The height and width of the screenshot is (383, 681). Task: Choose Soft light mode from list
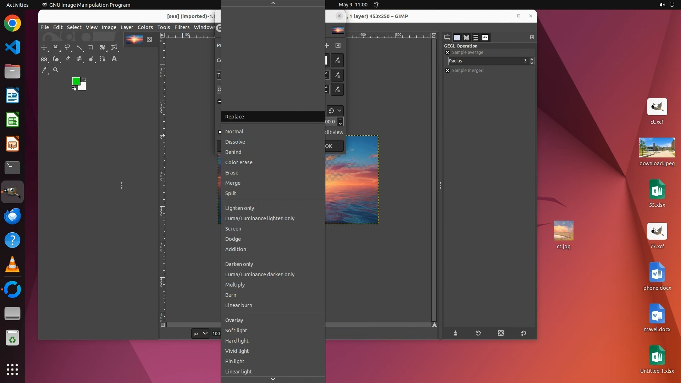pyautogui.click(x=236, y=331)
